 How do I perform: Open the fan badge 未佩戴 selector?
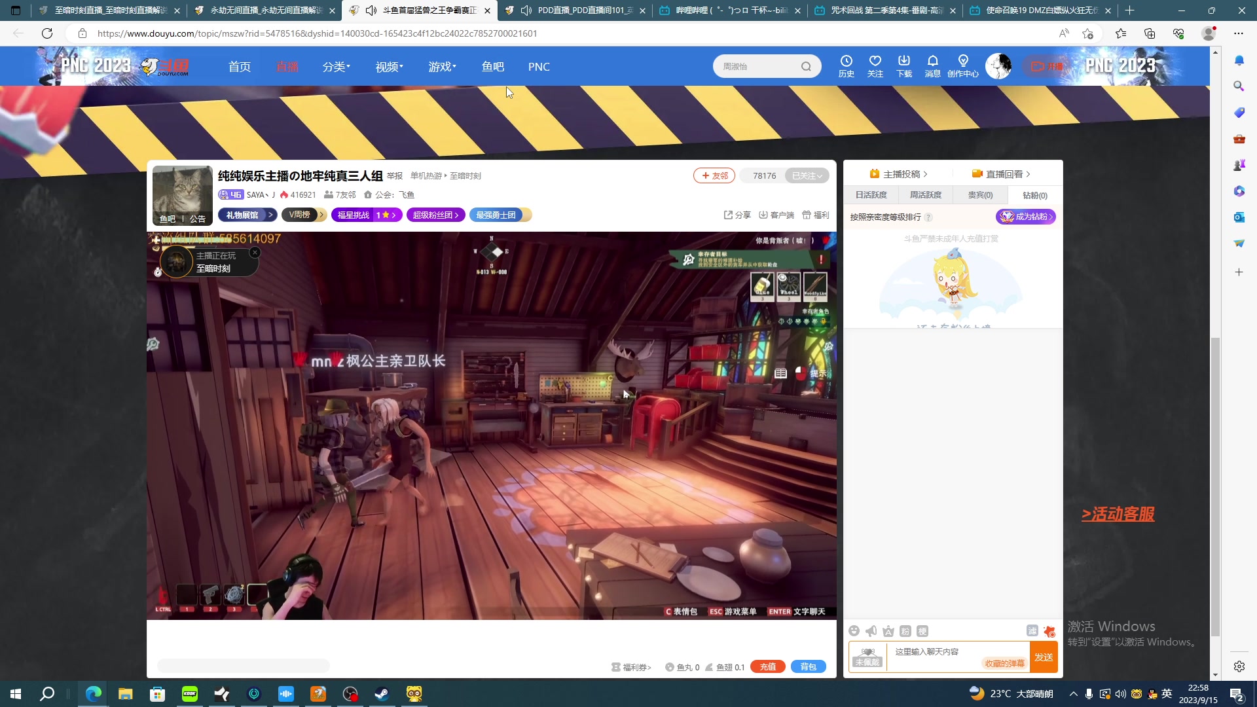pyautogui.click(x=867, y=657)
